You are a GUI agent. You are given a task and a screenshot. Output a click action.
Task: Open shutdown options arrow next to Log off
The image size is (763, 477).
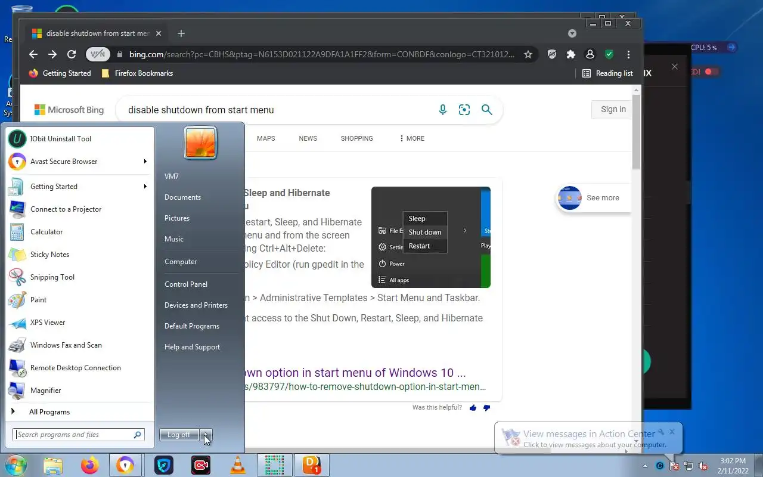206,435
